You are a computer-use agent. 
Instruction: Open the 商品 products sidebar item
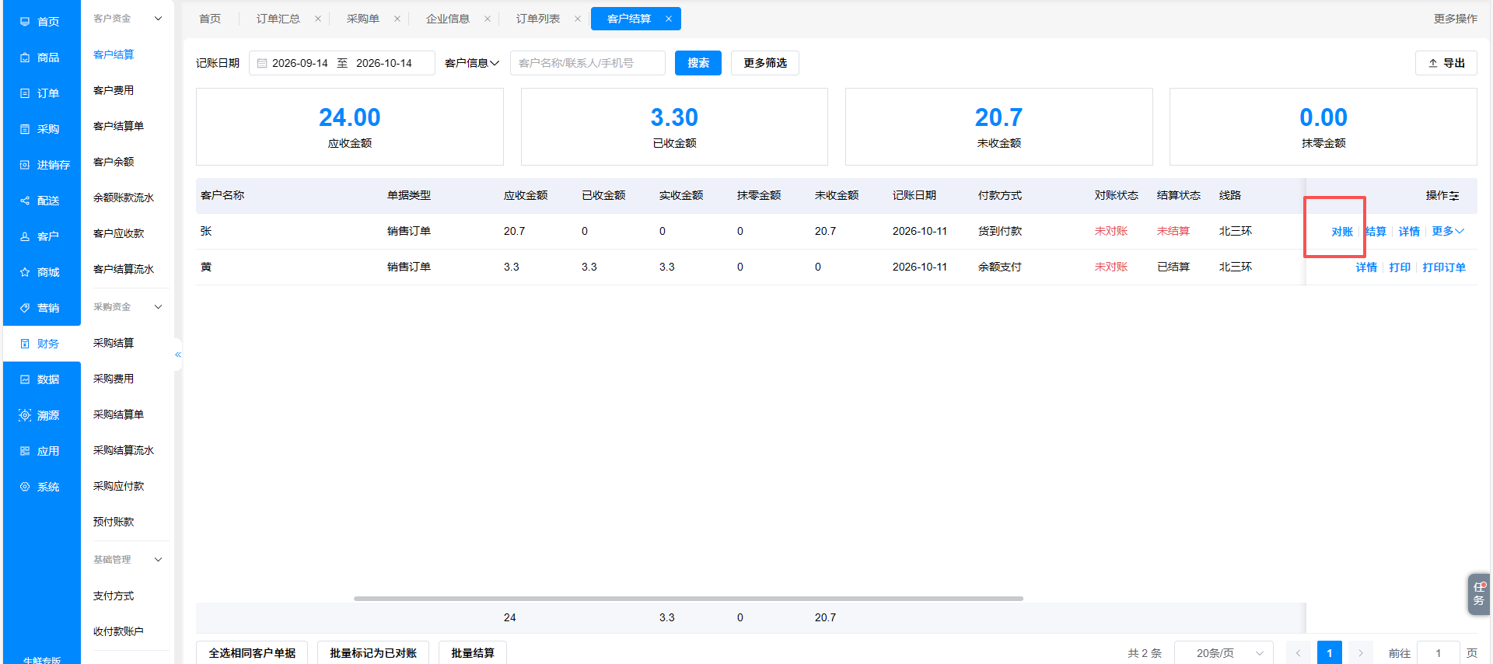click(x=40, y=58)
